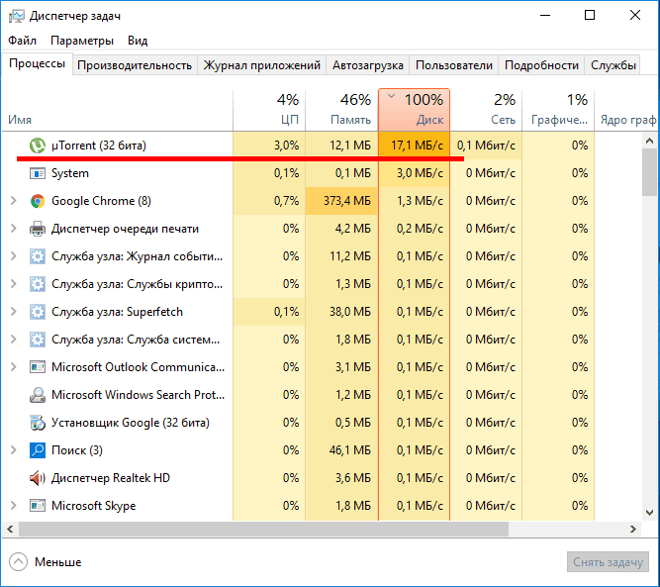Viewport: 660px width, 587px height.
Task: Click the Microsoft Outlook Communications icon
Action: (38, 367)
